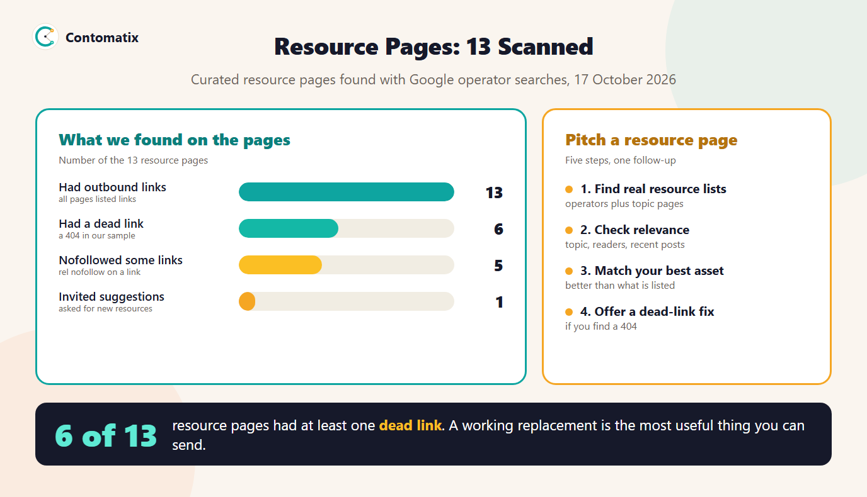Screen dimensions: 867x497
Task: Click the value 1 beside invited suggestions
Action: (499, 302)
